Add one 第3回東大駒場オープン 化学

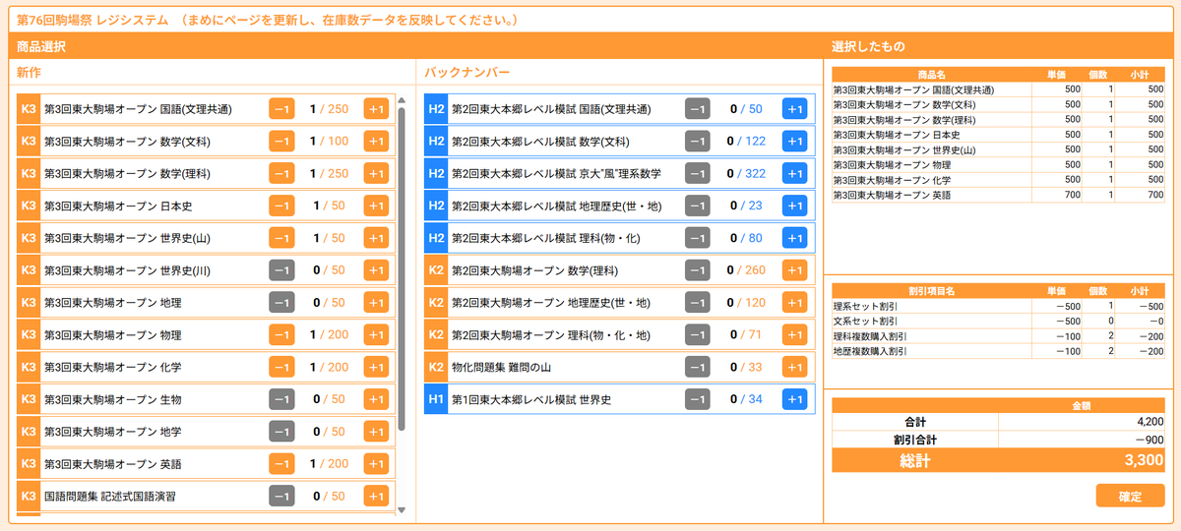(x=376, y=367)
